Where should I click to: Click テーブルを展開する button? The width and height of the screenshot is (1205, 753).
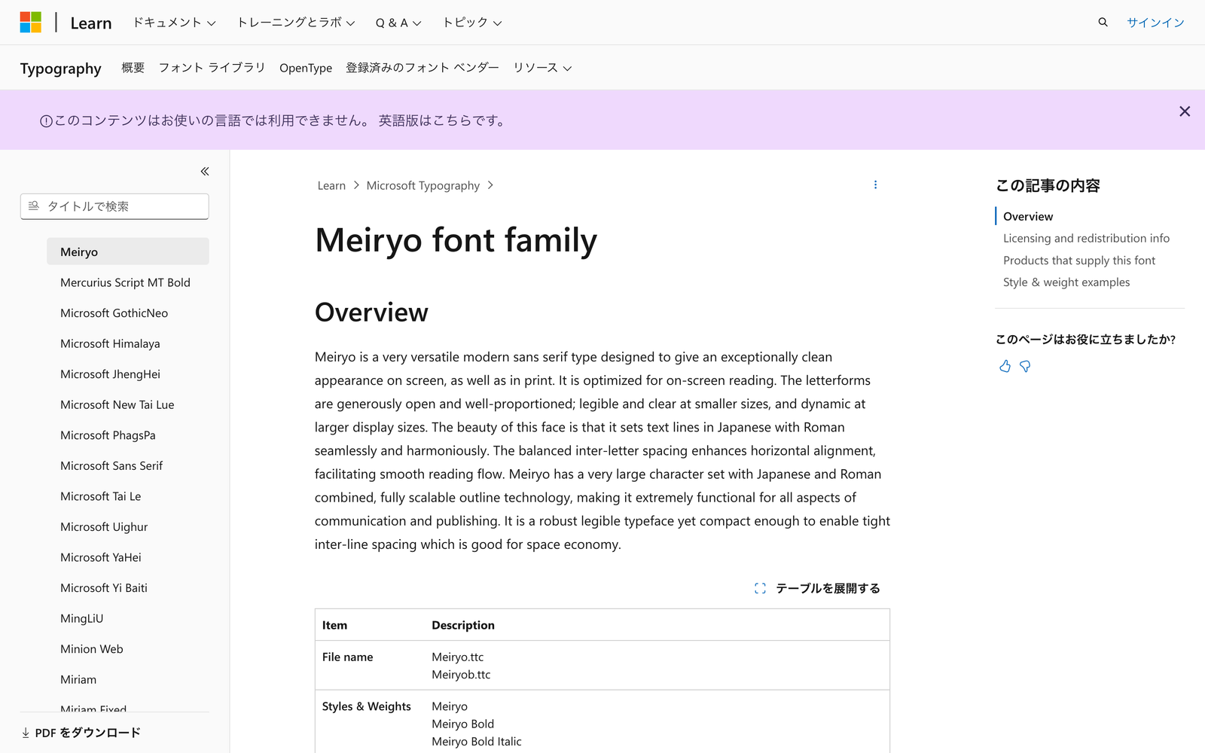click(817, 588)
